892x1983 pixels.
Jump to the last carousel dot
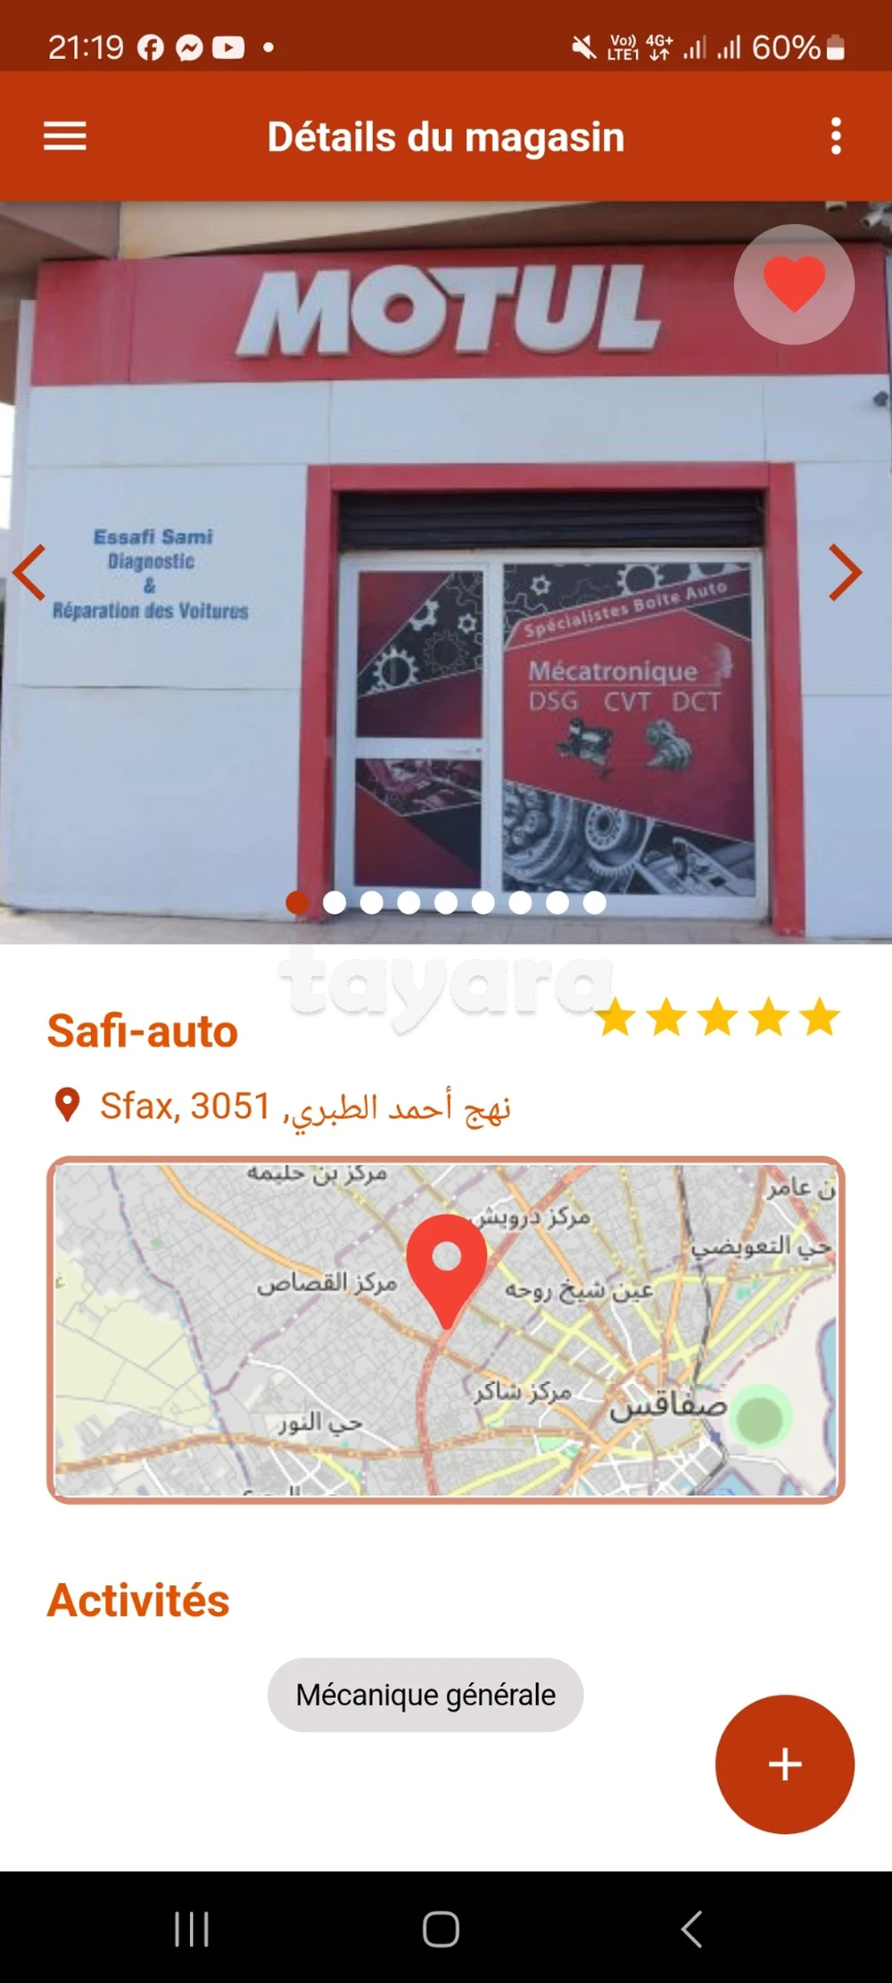click(595, 903)
